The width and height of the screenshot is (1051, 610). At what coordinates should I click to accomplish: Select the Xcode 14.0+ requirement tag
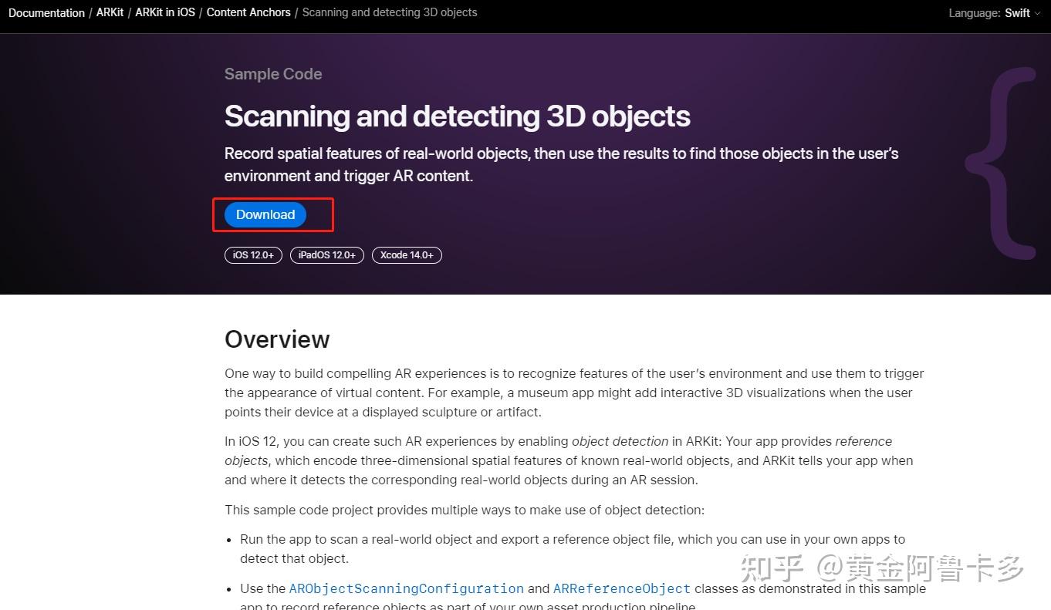[407, 254]
